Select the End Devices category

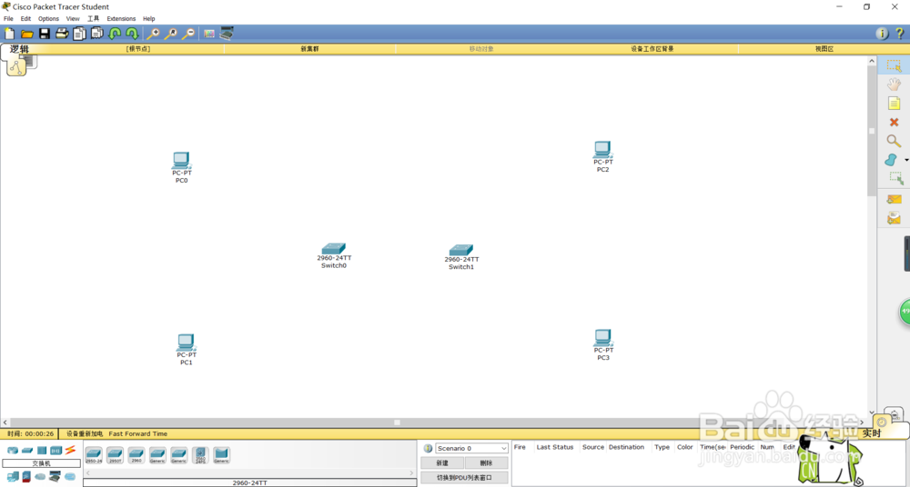pos(12,477)
